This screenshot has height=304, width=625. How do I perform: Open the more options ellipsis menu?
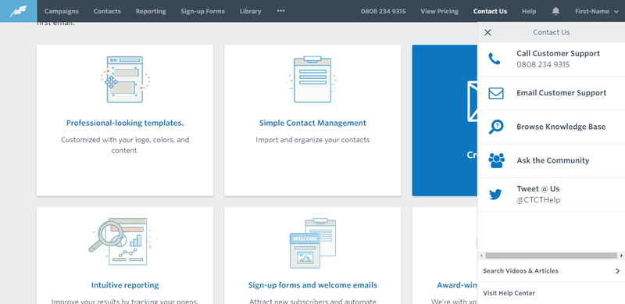click(x=281, y=11)
